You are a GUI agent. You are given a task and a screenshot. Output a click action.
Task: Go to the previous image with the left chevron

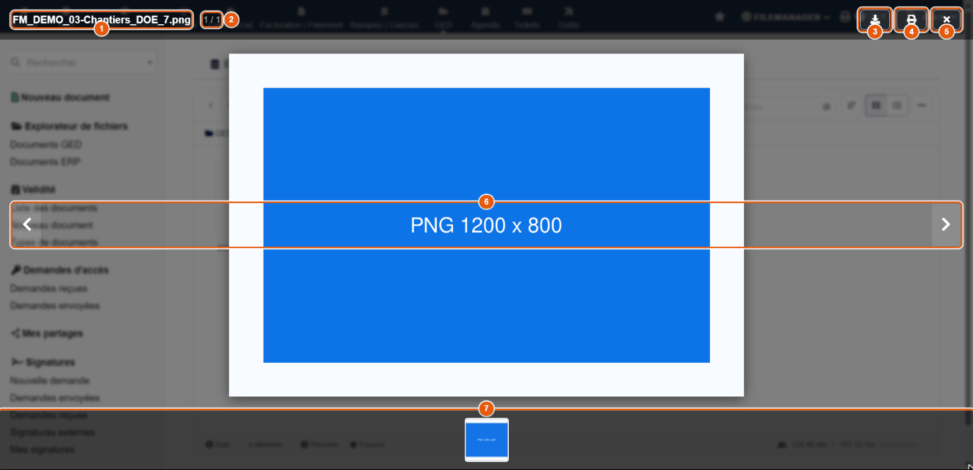[27, 224]
